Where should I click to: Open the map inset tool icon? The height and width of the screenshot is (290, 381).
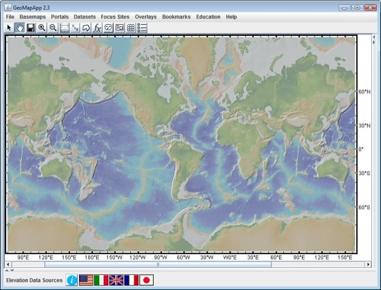(x=120, y=28)
